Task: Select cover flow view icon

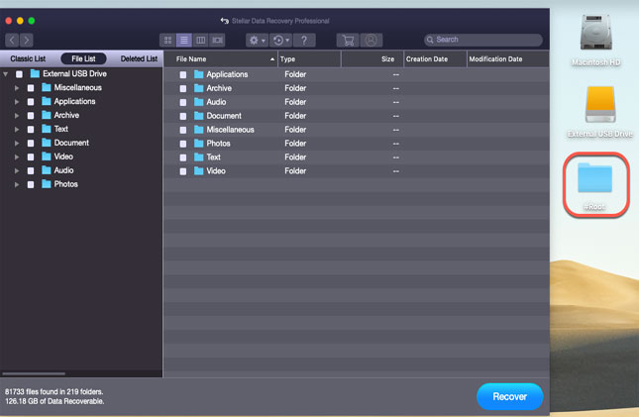Action: click(217, 40)
